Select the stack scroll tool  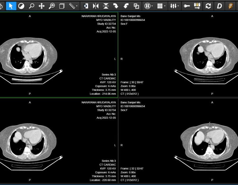pos(62,6)
